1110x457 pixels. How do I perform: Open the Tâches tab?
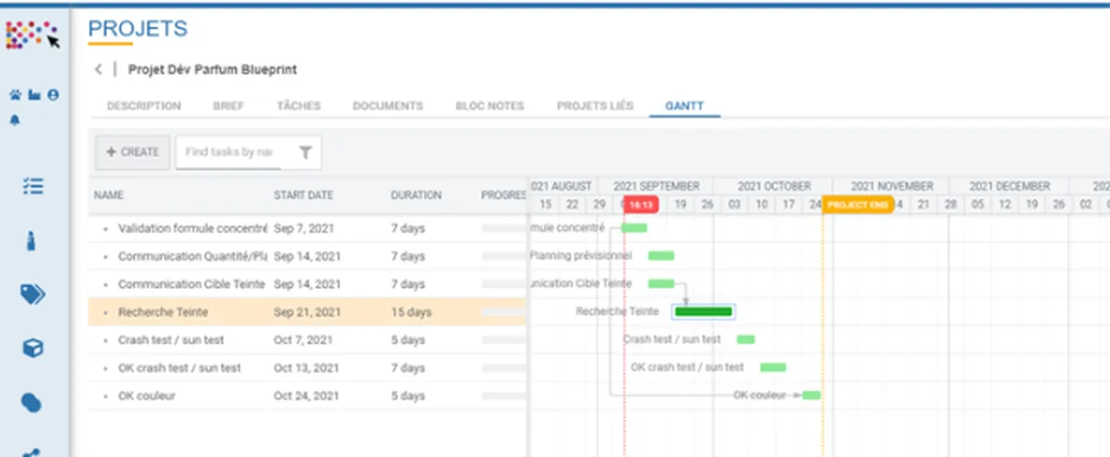coord(299,106)
